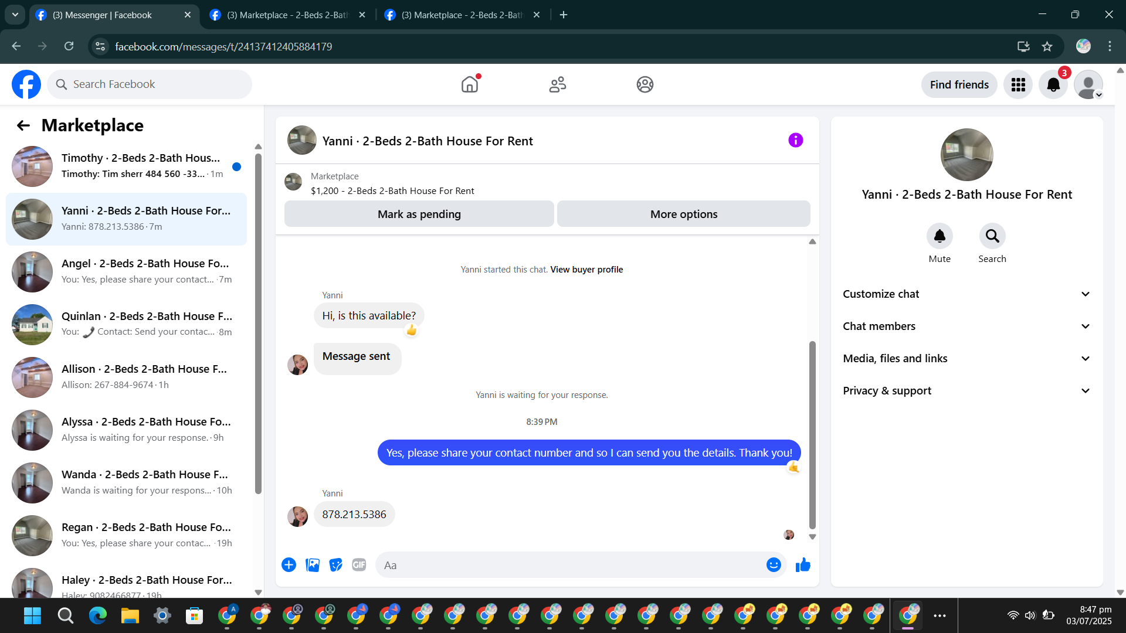Expand Media, files and links
The height and width of the screenshot is (633, 1126).
[x=966, y=359]
